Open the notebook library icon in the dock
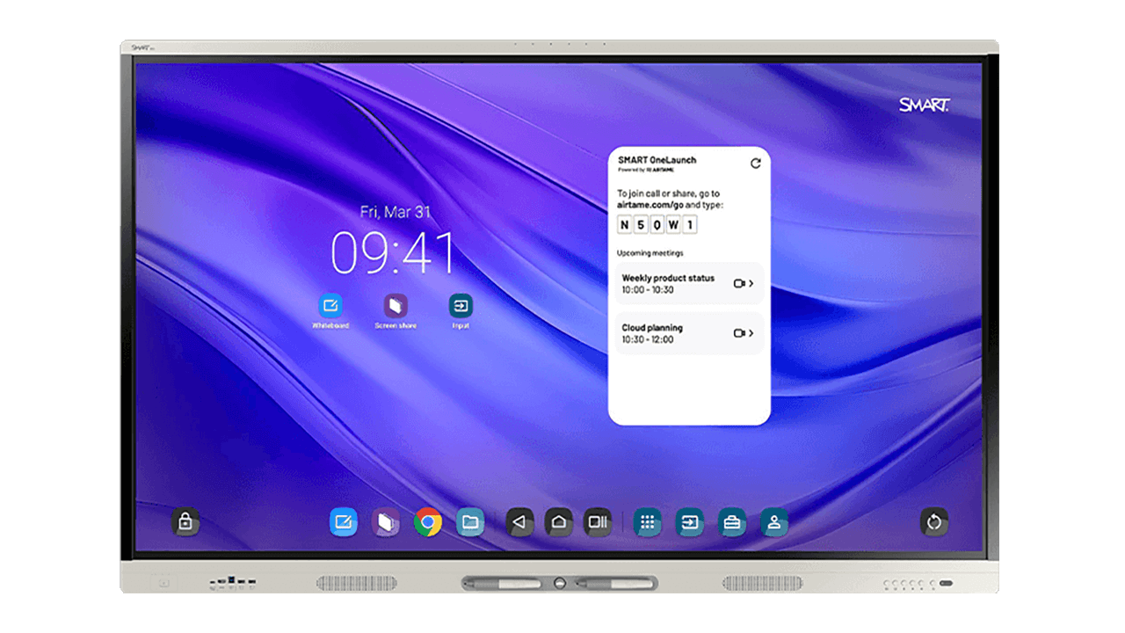1125x633 pixels. [384, 521]
